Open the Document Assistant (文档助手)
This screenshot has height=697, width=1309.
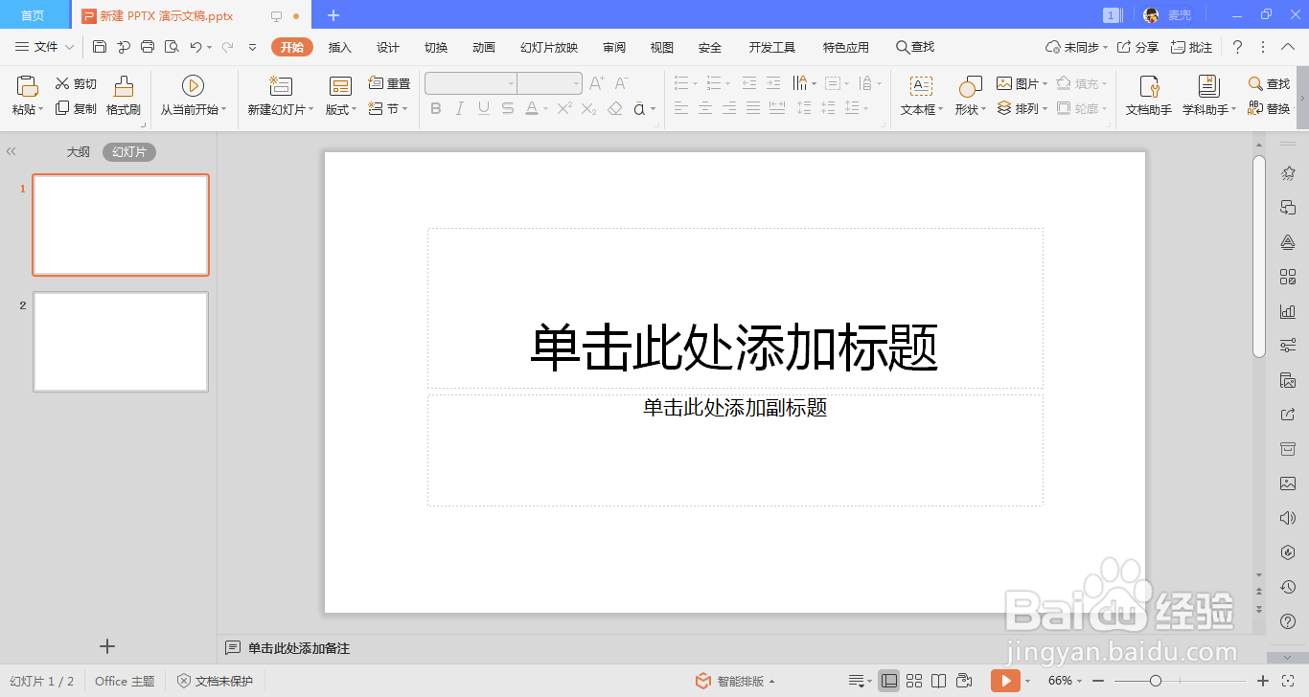(1149, 96)
